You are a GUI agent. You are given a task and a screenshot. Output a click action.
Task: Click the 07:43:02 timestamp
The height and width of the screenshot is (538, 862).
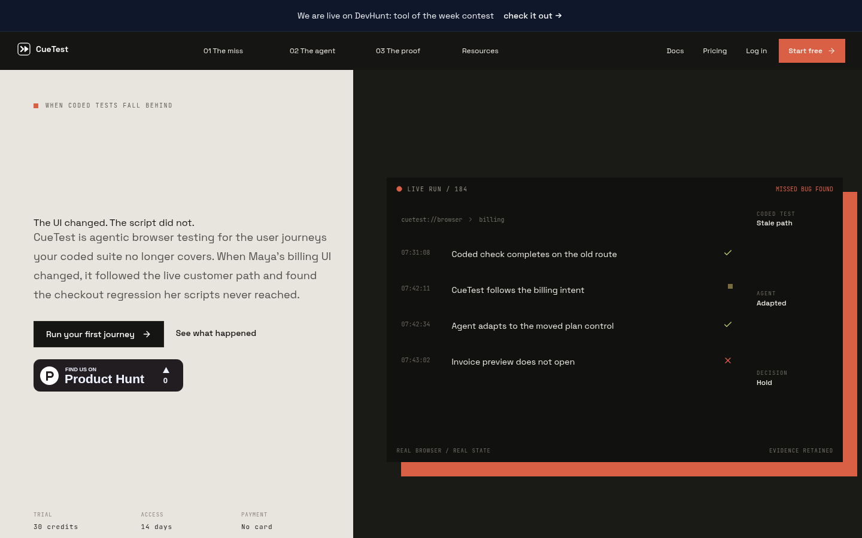pos(415,360)
